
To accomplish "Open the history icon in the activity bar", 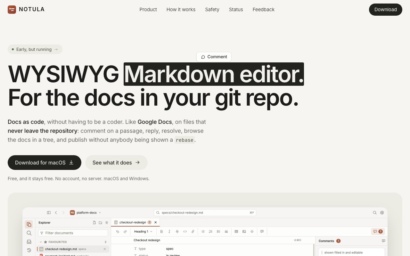I will click(29, 250).
